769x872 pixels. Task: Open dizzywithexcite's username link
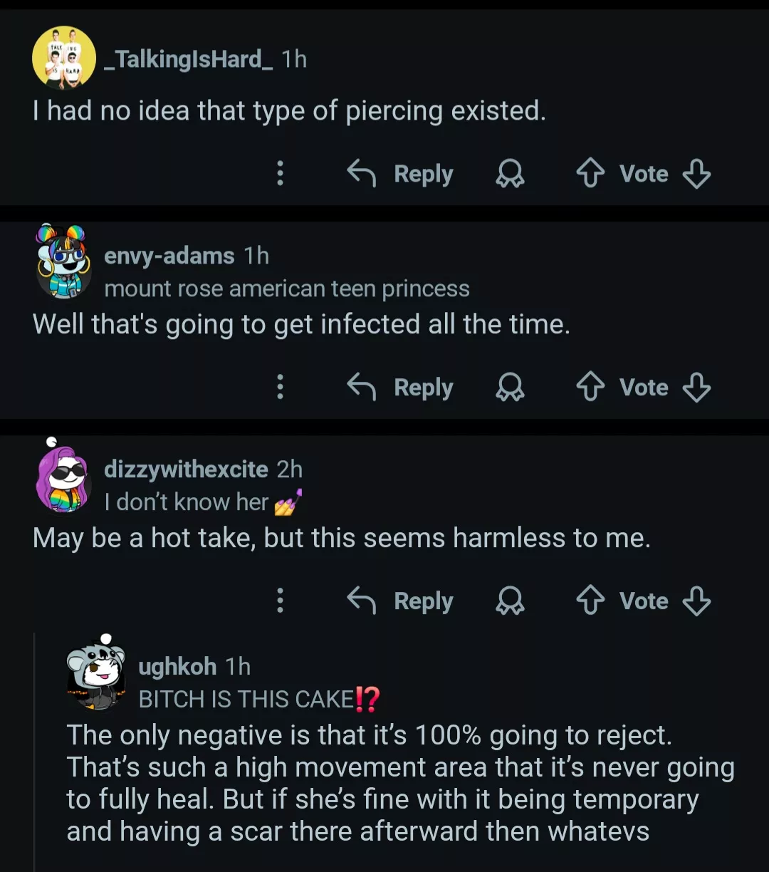tap(186, 469)
